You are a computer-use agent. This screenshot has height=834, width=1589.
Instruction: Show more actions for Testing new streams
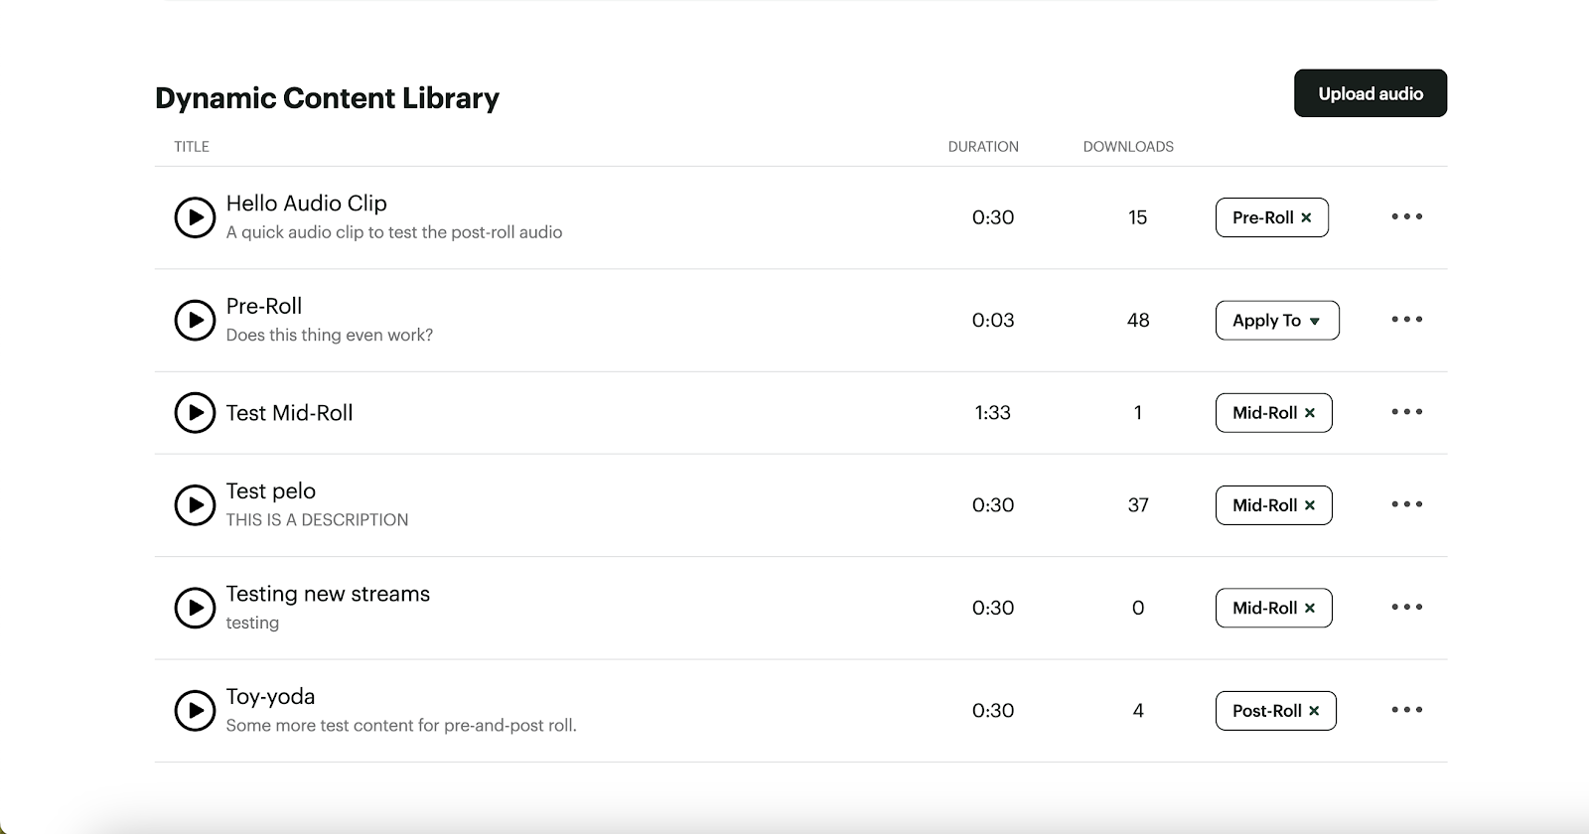[1406, 607]
